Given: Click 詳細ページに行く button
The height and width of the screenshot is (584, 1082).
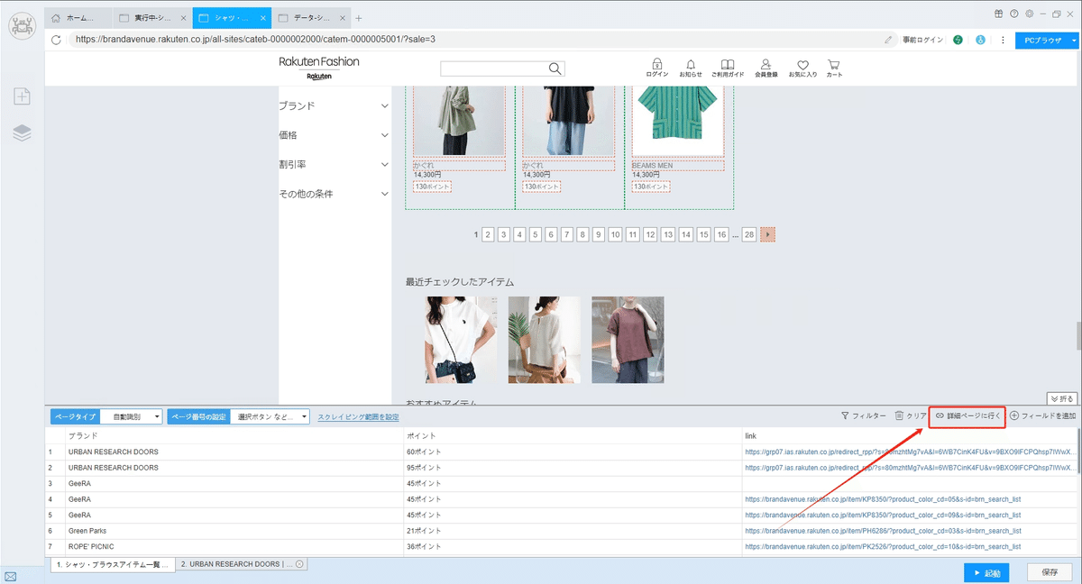Looking at the screenshot, I should (x=967, y=415).
